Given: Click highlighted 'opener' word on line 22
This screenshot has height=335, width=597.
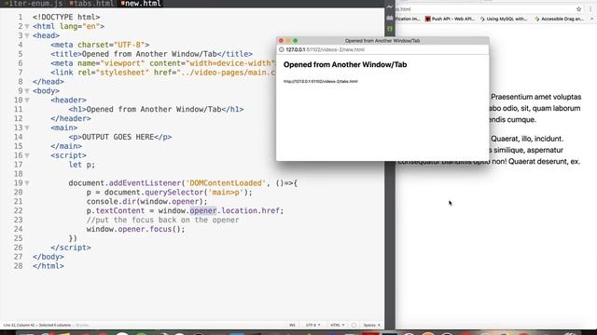Looking at the screenshot, I should point(203,211).
